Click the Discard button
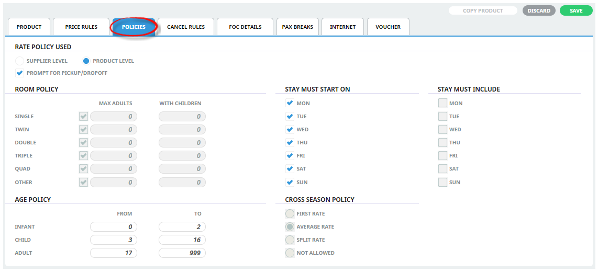 pyautogui.click(x=539, y=10)
